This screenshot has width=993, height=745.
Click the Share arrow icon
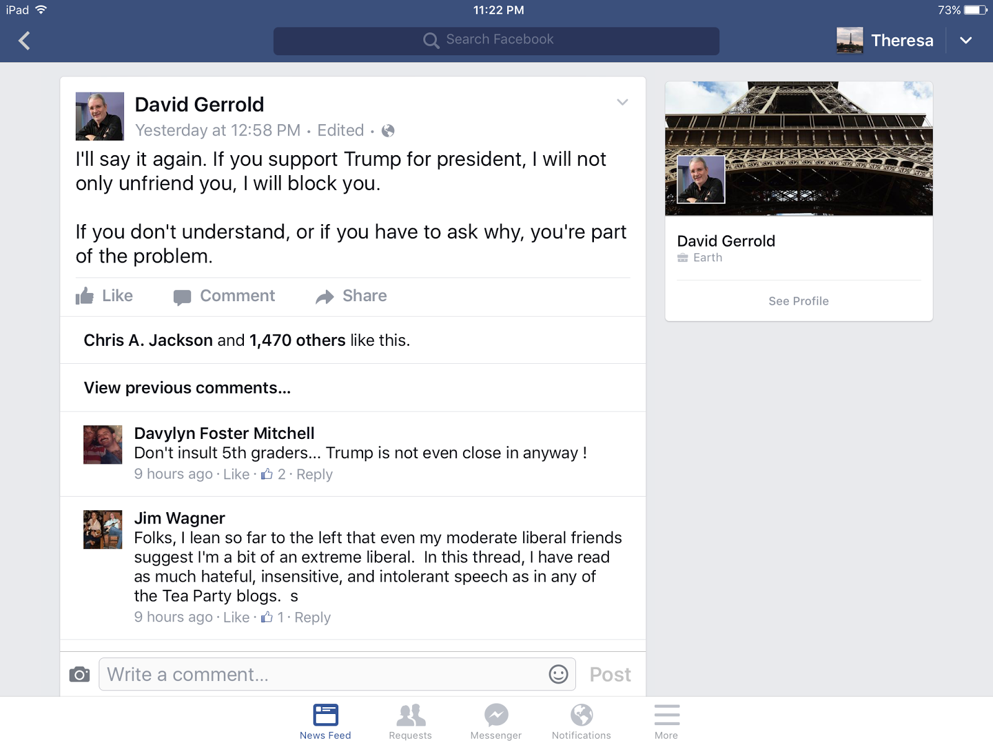click(325, 297)
